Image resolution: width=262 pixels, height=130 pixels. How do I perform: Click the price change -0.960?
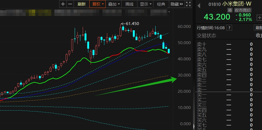click(243, 15)
